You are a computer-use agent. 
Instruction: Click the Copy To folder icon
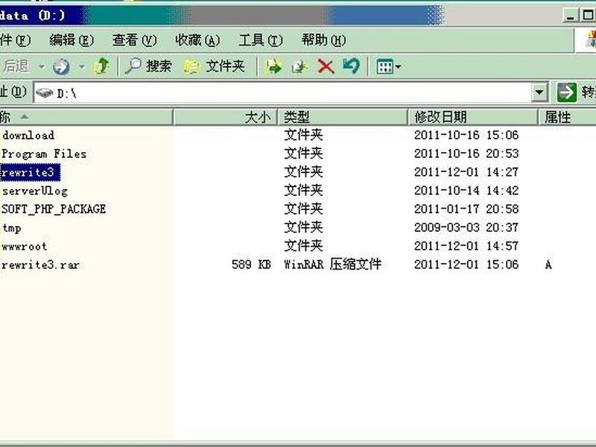(300, 67)
